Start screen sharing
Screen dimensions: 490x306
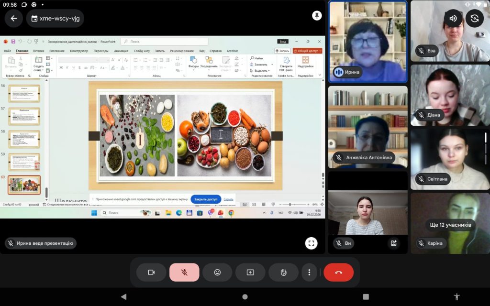coord(250,272)
